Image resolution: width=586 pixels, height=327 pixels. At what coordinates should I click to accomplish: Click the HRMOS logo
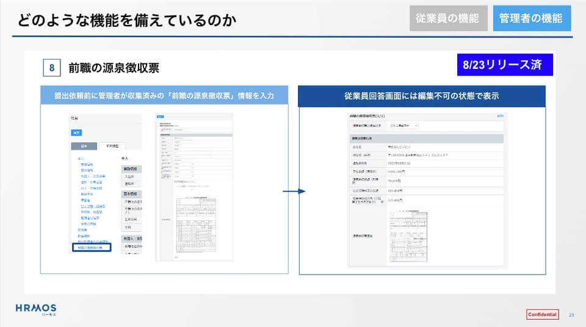pos(35,309)
